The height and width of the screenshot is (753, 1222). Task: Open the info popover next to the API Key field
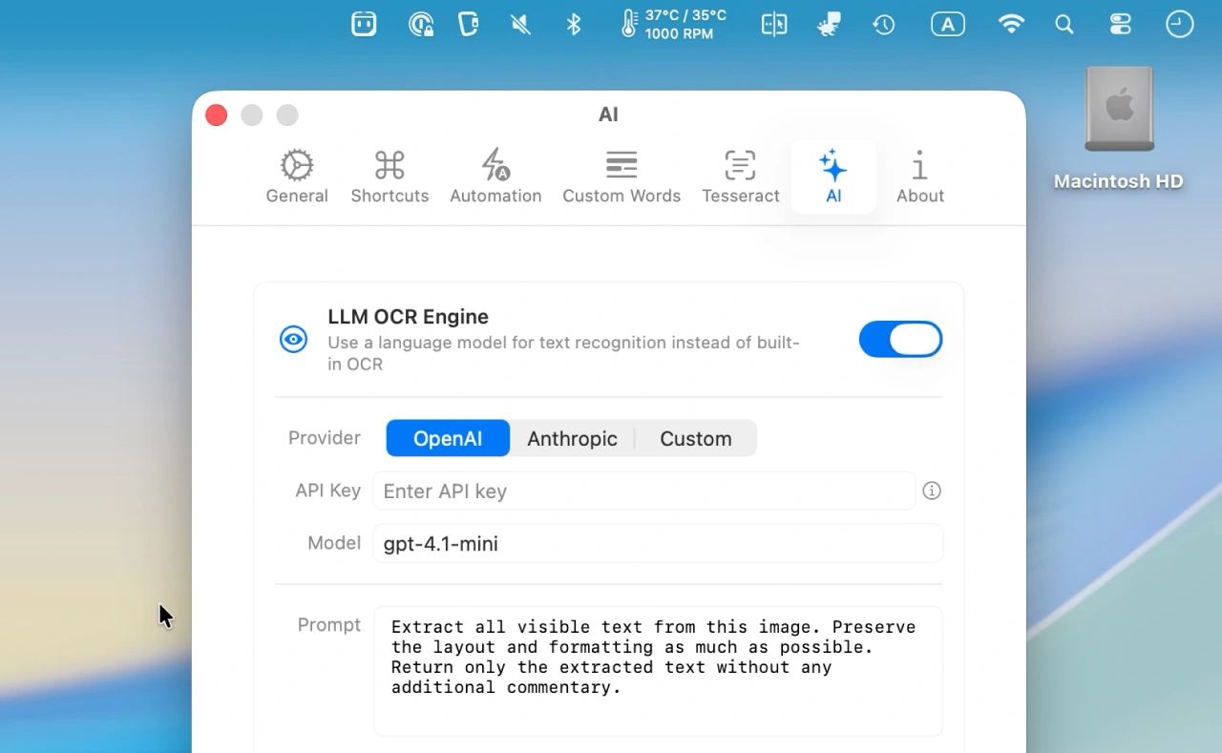tap(932, 491)
